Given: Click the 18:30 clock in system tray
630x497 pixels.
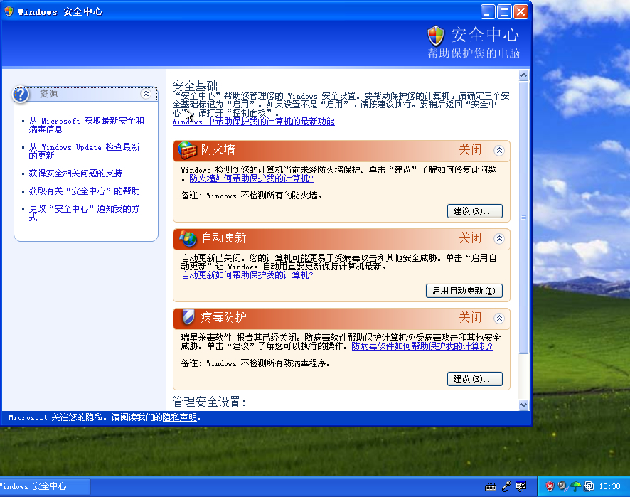Looking at the screenshot, I should (x=609, y=486).
